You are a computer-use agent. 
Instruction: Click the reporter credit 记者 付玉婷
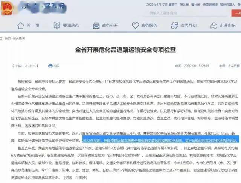(75, 178)
